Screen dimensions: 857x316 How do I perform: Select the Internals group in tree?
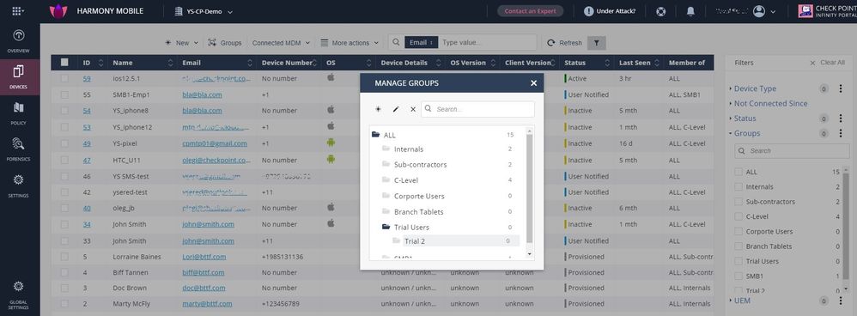coord(408,149)
